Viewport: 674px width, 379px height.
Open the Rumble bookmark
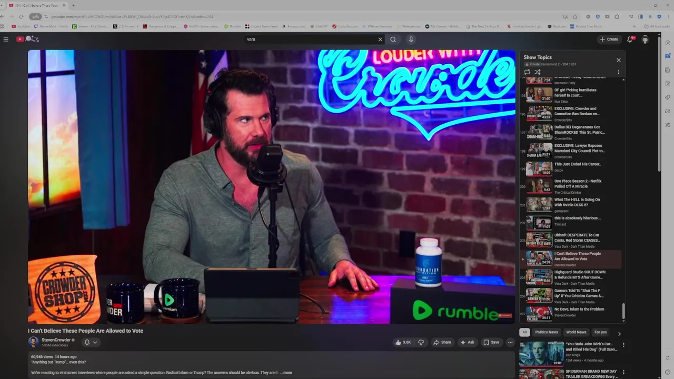pyautogui.click(x=232, y=26)
